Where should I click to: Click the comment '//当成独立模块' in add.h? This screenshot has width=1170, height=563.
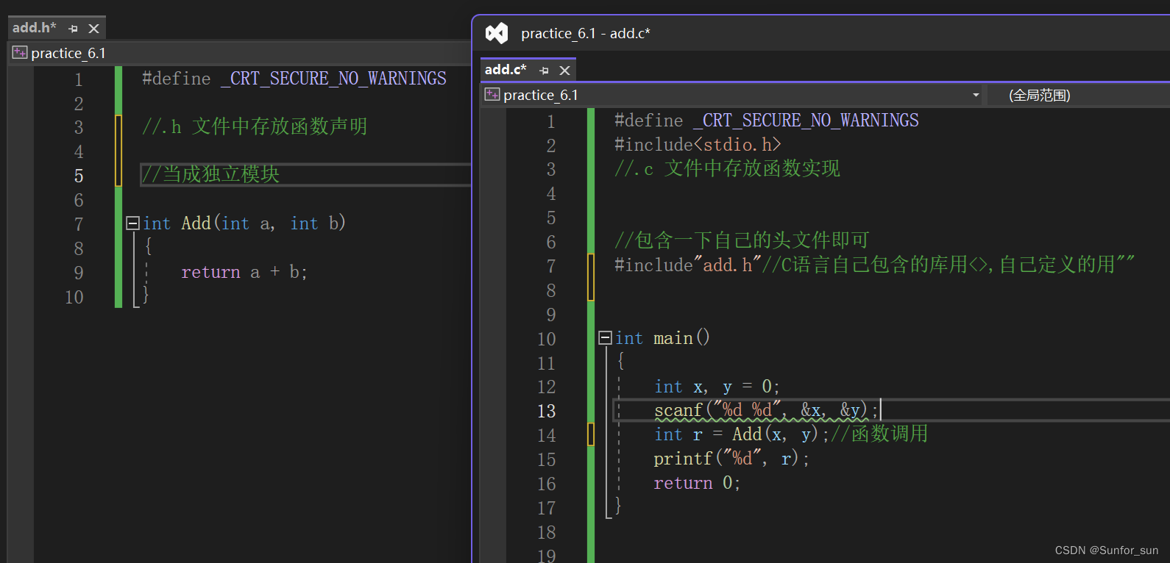click(211, 174)
